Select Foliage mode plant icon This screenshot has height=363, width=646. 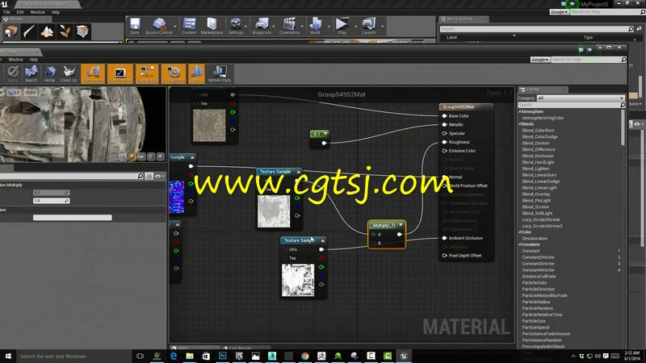(x=65, y=31)
